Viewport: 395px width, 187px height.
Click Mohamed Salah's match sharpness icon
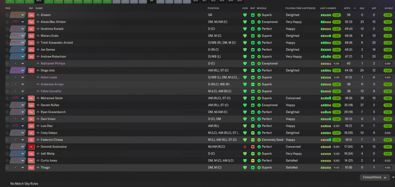coord(253,98)
